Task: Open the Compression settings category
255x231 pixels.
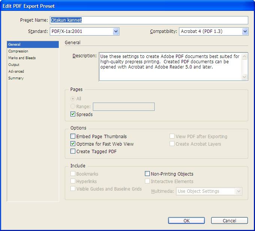Action: click(x=33, y=51)
